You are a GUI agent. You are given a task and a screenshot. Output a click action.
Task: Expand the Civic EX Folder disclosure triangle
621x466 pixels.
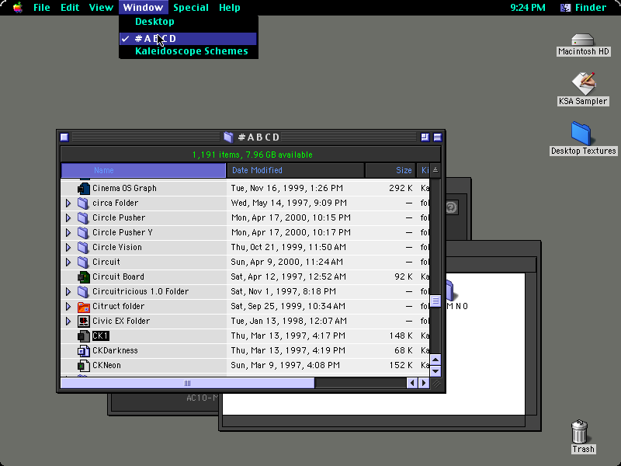coord(68,321)
